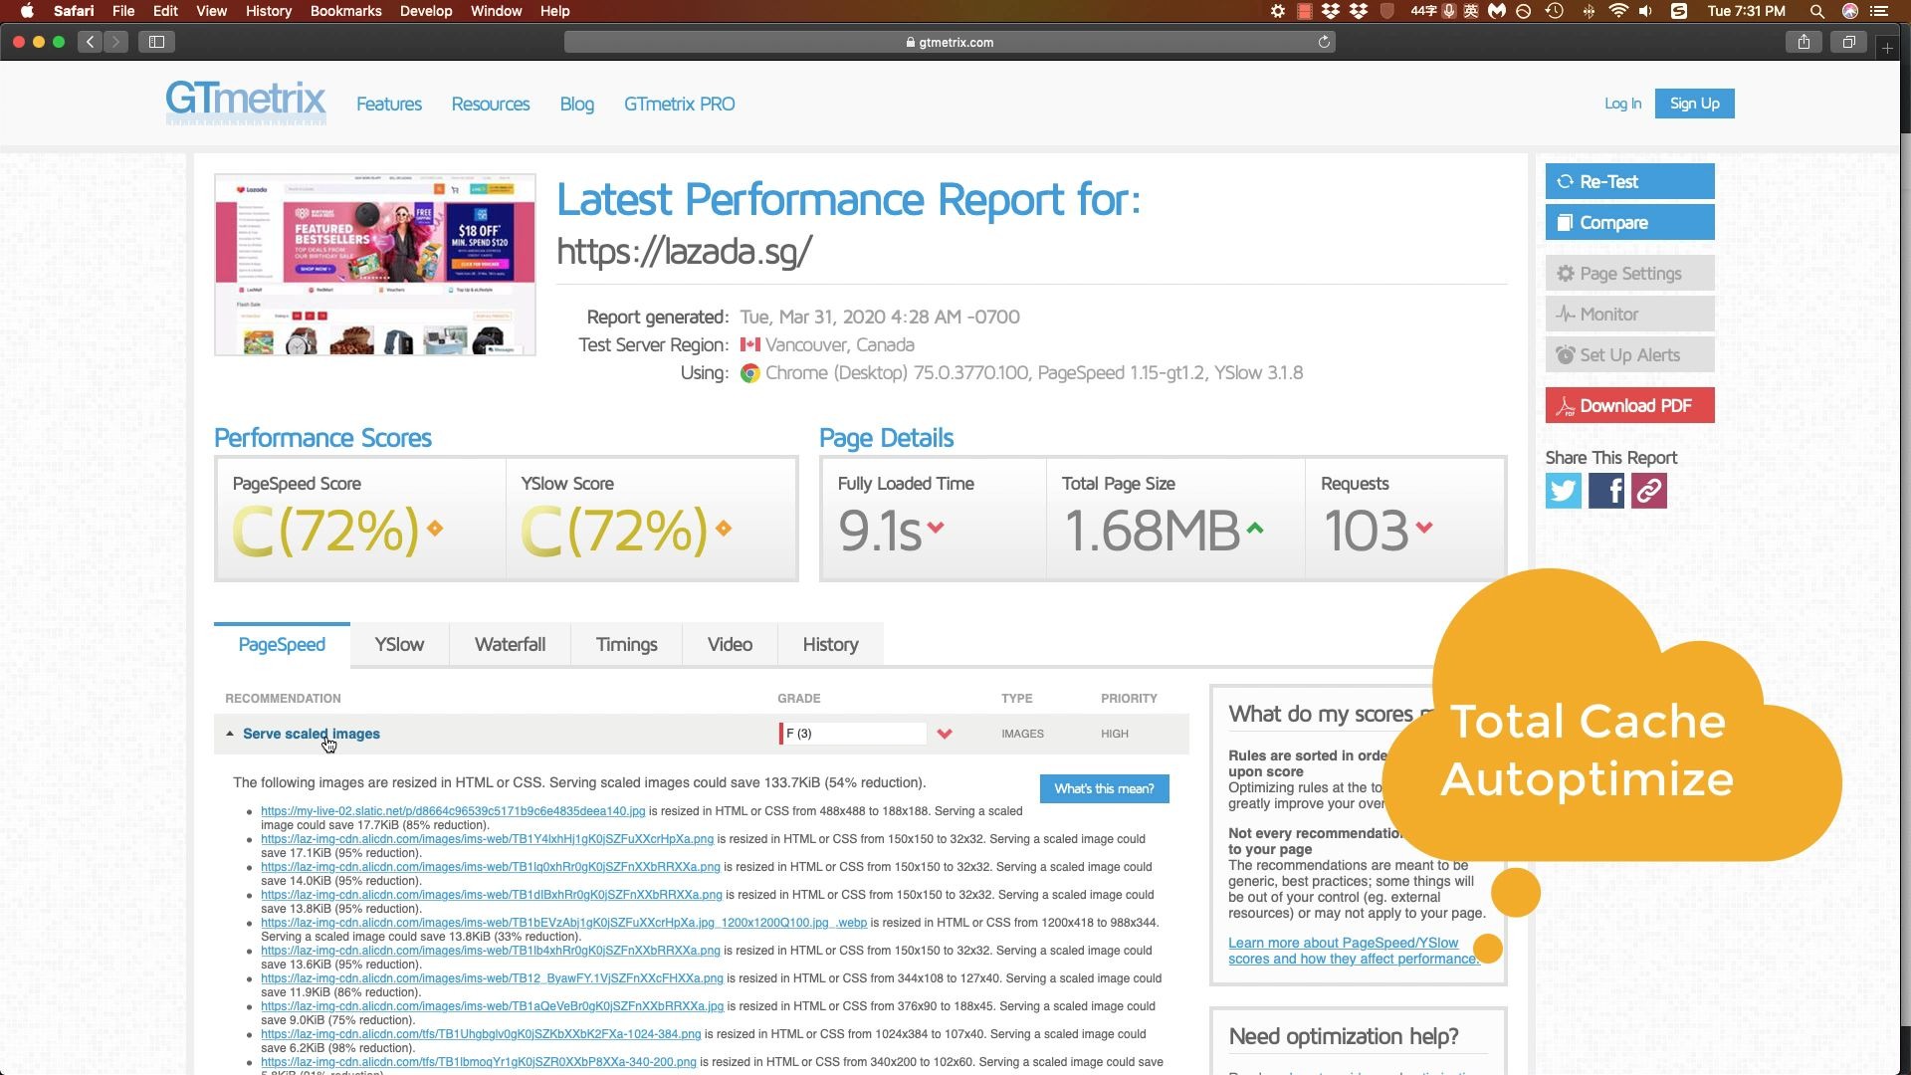1911x1075 pixels.
Task: Open Bookmarks menu
Action: (345, 11)
